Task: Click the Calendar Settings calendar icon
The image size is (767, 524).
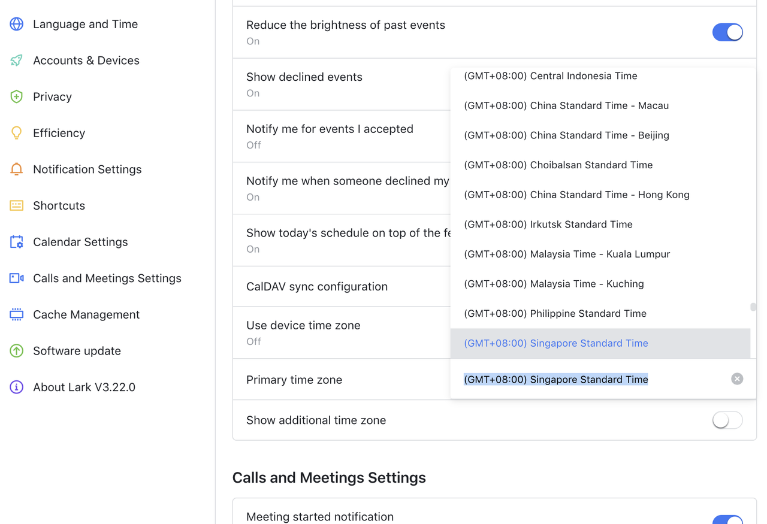Action: (x=17, y=242)
